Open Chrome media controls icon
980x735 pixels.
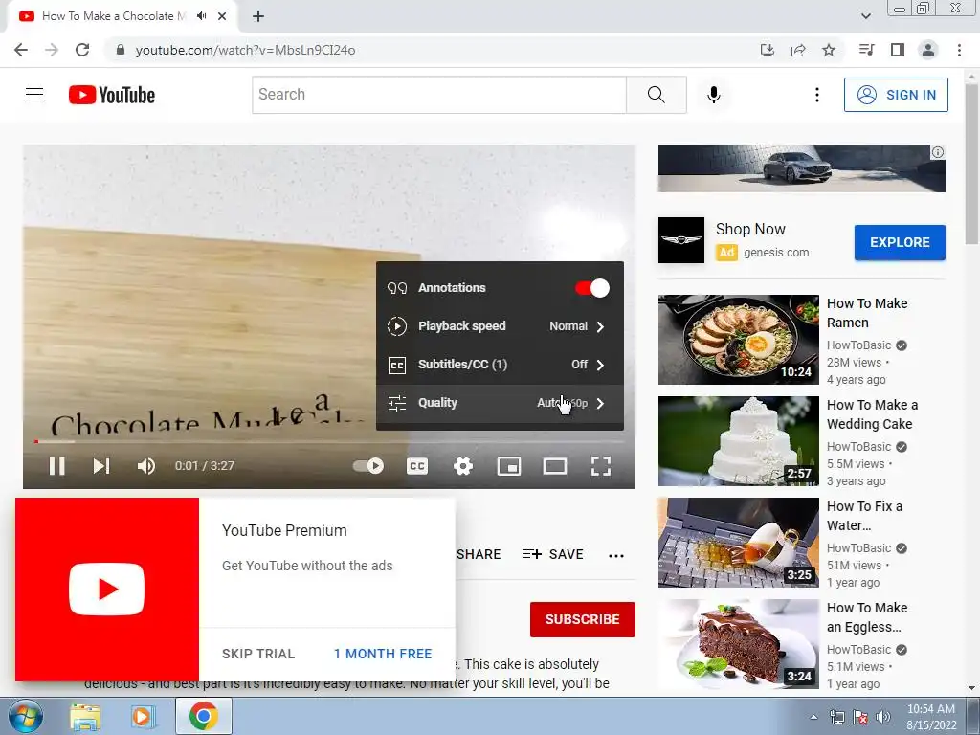pos(866,50)
